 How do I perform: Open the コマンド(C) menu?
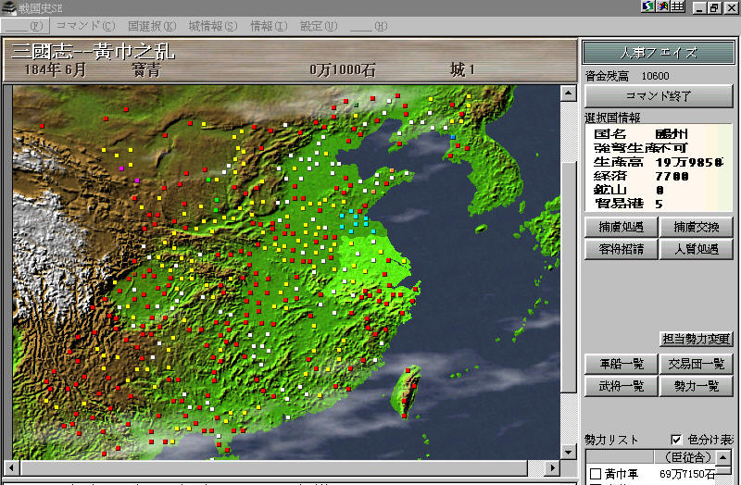(x=85, y=25)
